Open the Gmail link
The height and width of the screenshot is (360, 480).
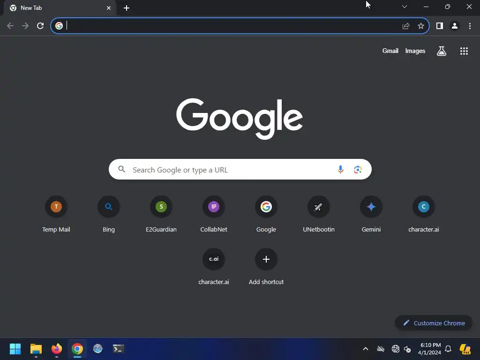(x=390, y=51)
